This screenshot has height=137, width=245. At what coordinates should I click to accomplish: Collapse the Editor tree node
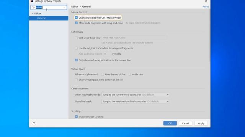[32, 14]
